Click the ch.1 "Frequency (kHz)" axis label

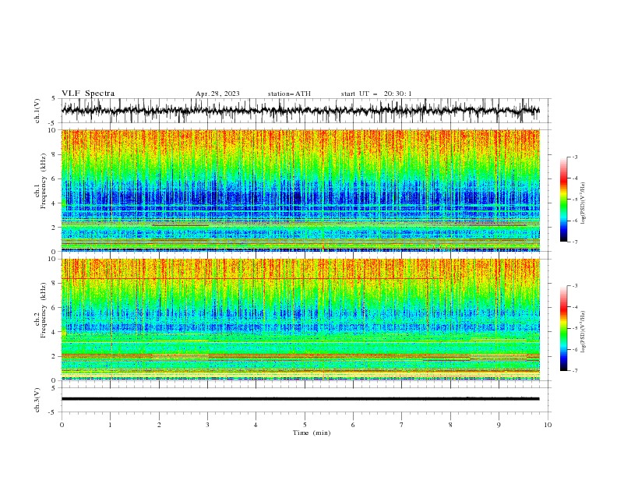(43, 181)
